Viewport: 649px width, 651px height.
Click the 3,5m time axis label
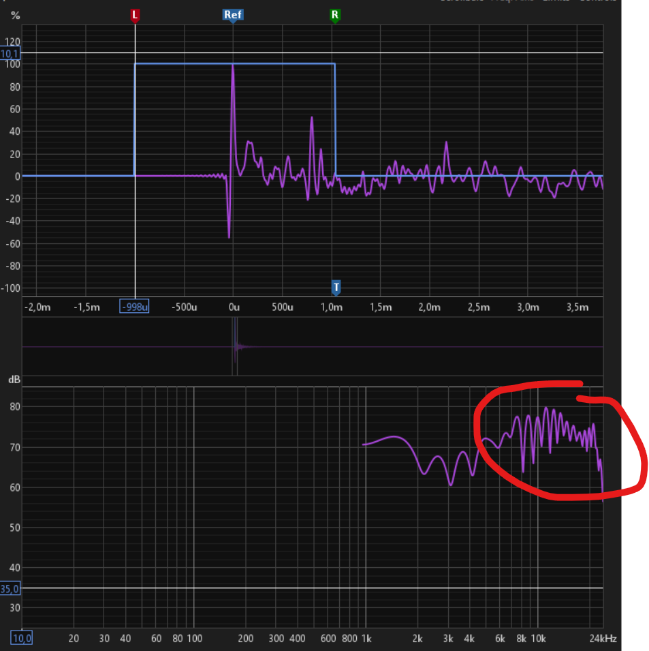pyautogui.click(x=577, y=307)
